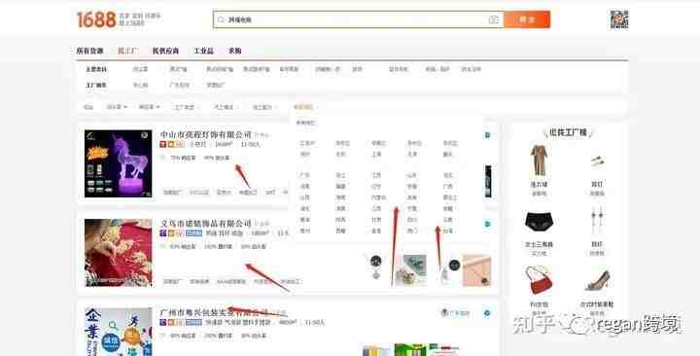
Task: Click the orange search button
Action: 527,19
